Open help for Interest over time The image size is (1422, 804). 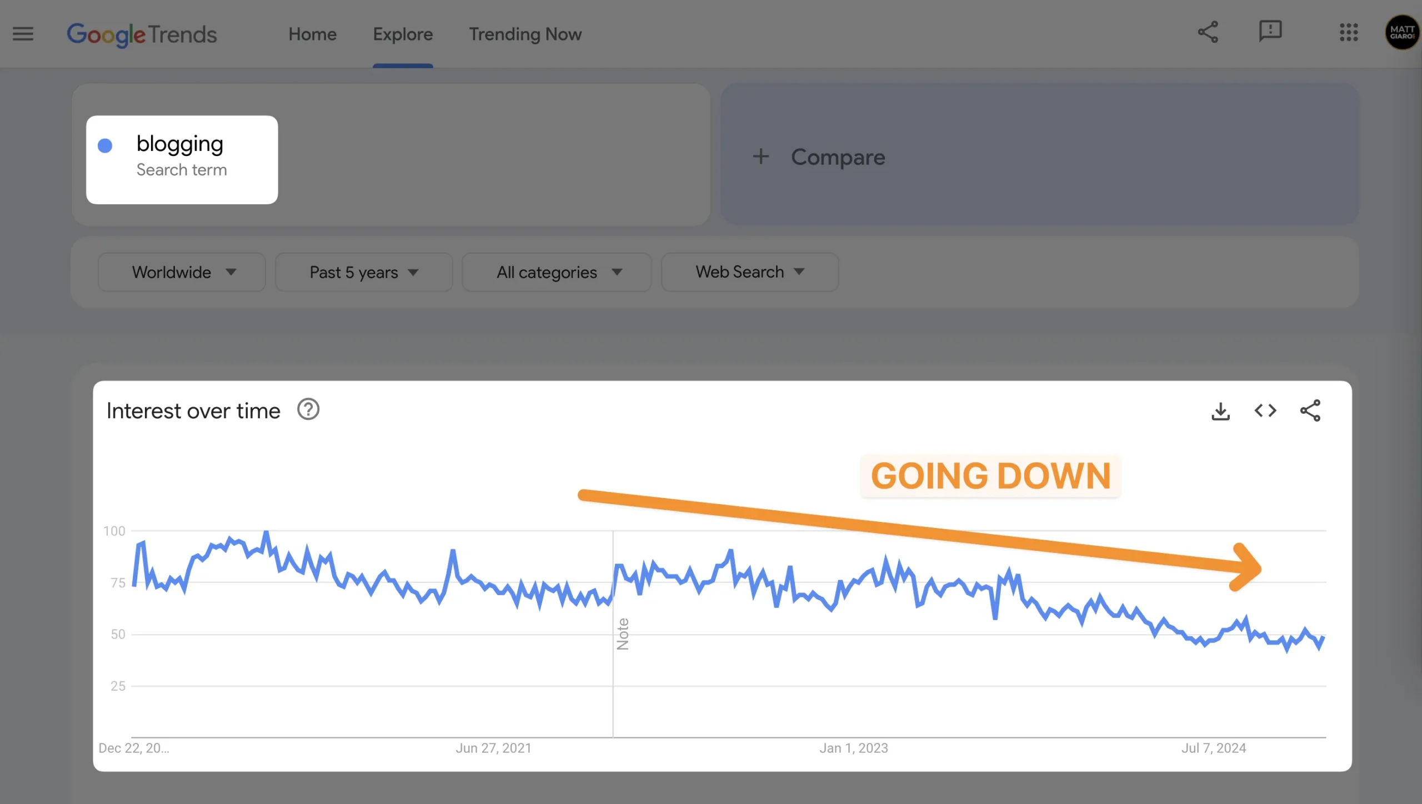[x=308, y=410]
